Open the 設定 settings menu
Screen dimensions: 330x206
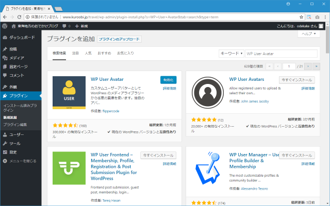[x=13, y=152]
